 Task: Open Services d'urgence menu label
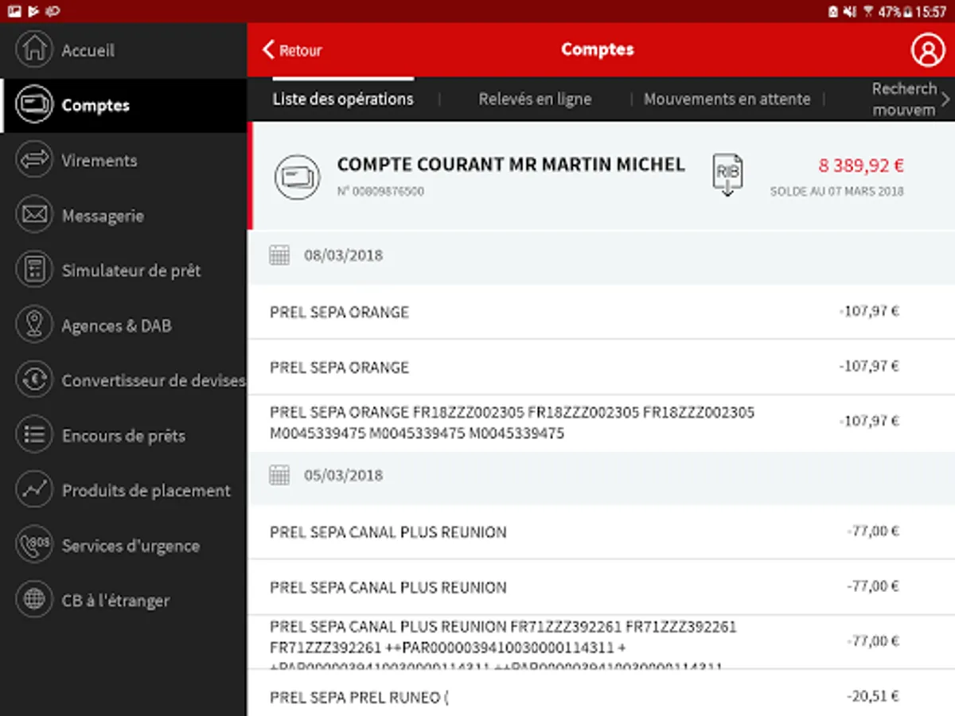tap(131, 546)
